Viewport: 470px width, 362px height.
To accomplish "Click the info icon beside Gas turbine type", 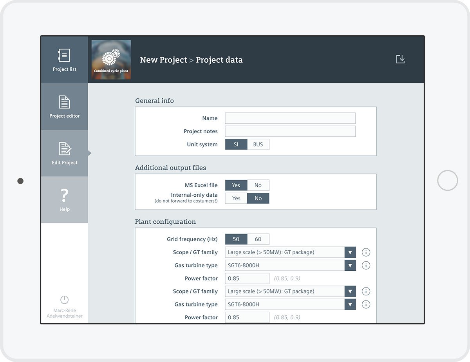I will [365, 265].
